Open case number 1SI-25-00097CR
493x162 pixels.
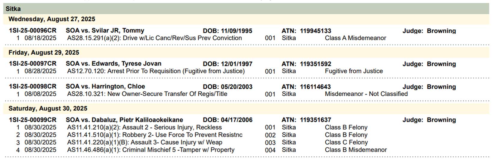pos(33,64)
